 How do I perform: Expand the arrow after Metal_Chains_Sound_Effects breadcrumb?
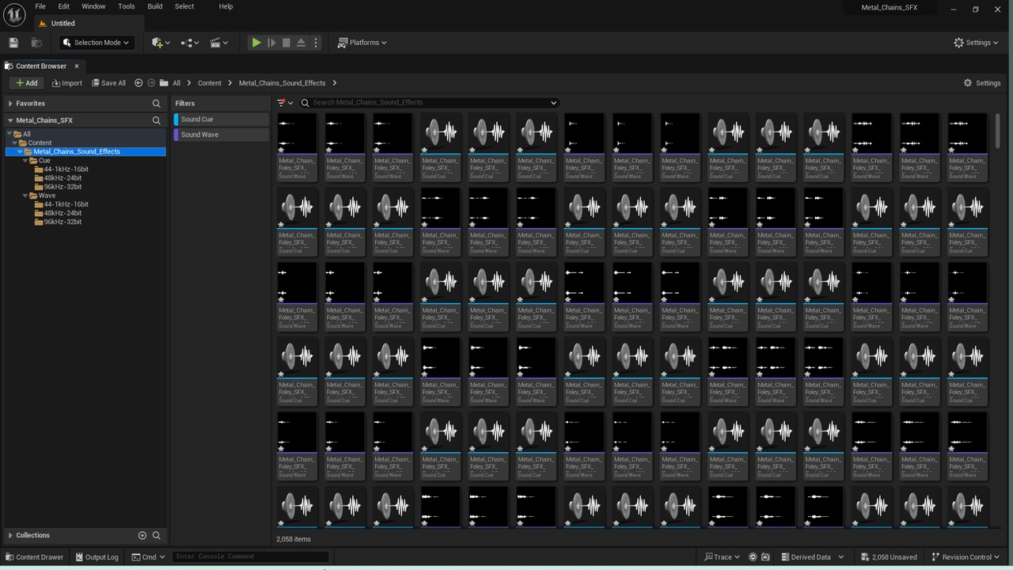point(335,83)
